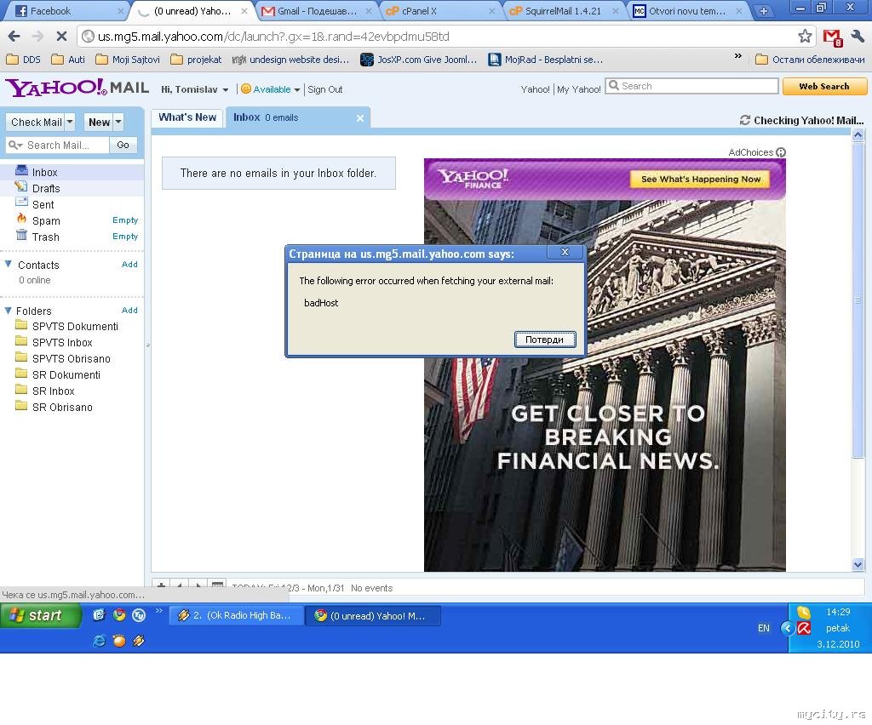The height and width of the screenshot is (725, 872).
Task: Click the Trash bin icon
Action: pyautogui.click(x=21, y=235)
